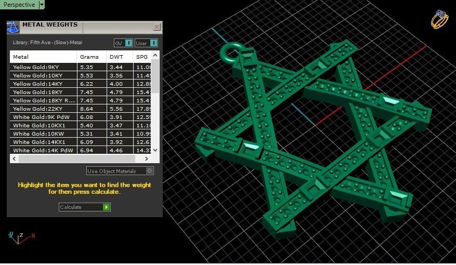Open the Perspective viewport dropdown arrow
This screenshot has width=456, height=265.
[42, 5]
